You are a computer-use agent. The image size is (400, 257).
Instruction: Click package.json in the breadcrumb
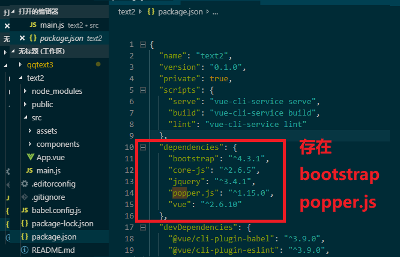tap(180, 12)
